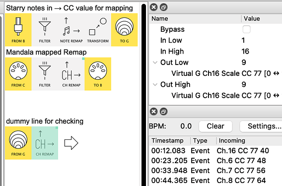Click the In High property label
The height and width of the screenshot is (186, 282).
[x=172, y=52]
